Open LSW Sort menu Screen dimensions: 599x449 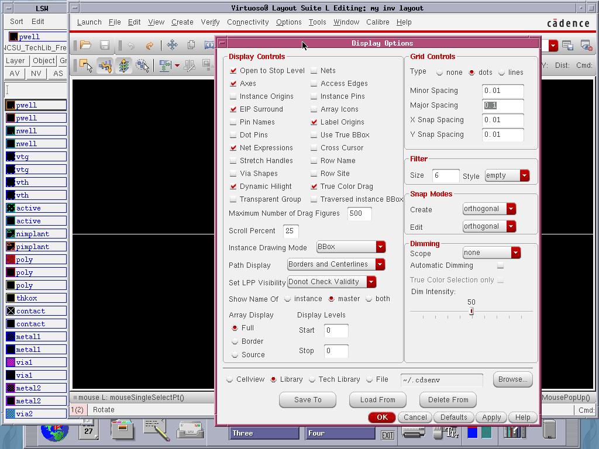pyautogui.click(x=16, y=22)
